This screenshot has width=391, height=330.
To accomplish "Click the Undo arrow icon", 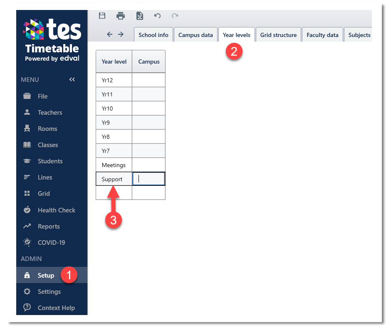I will (157, 16).
